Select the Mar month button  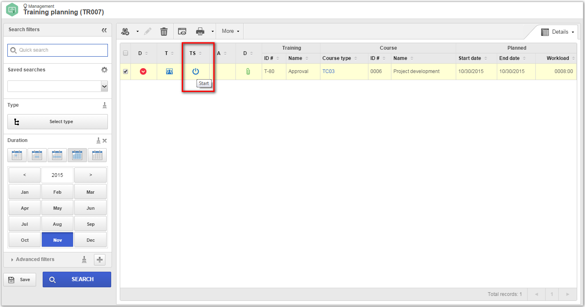90,192
